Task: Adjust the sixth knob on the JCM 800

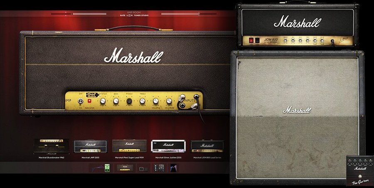Action: click(x=322, y=41)
